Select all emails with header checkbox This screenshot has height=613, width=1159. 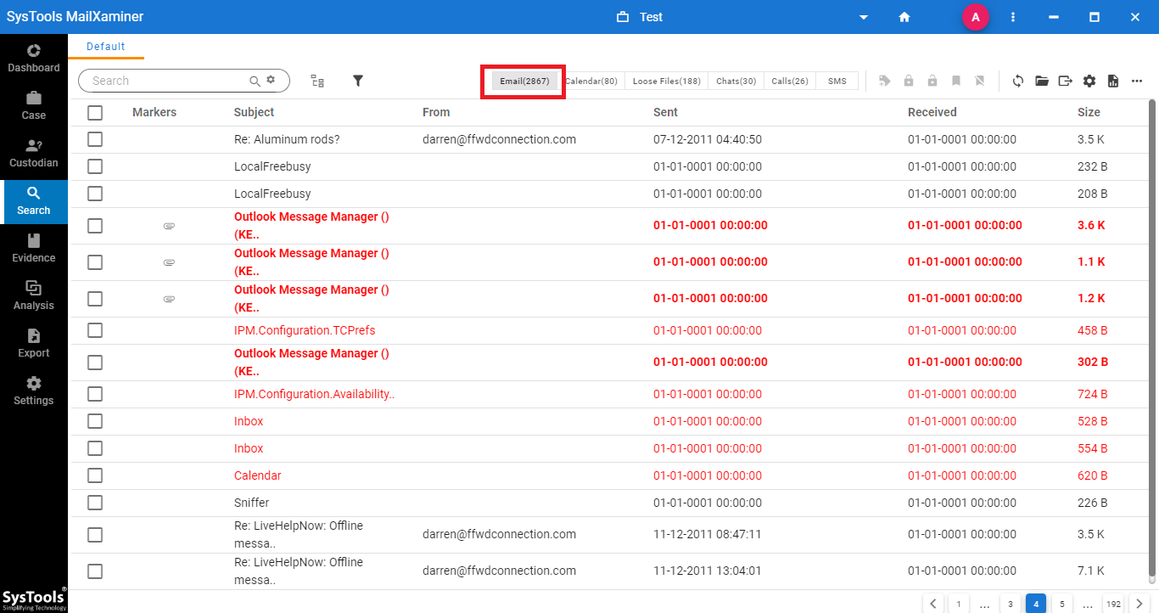[x=95, y=112]
